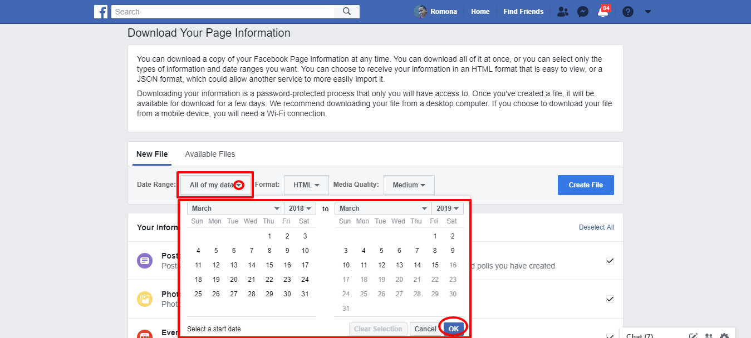Viewport: 751px width, 338px height.
Task: Select March 1 in 2019 calendar
Action: coord(435,236)
